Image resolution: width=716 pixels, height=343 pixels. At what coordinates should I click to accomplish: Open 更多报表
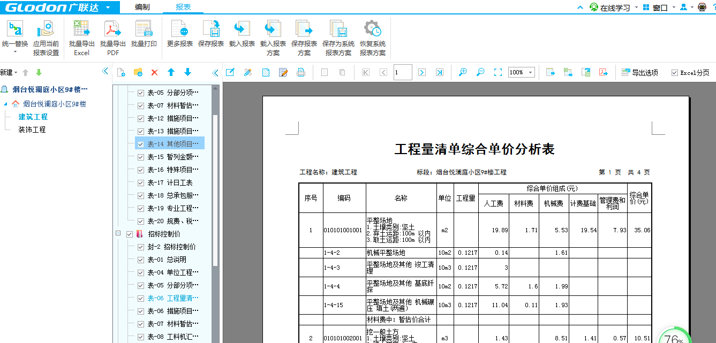[x=180, y=34]
